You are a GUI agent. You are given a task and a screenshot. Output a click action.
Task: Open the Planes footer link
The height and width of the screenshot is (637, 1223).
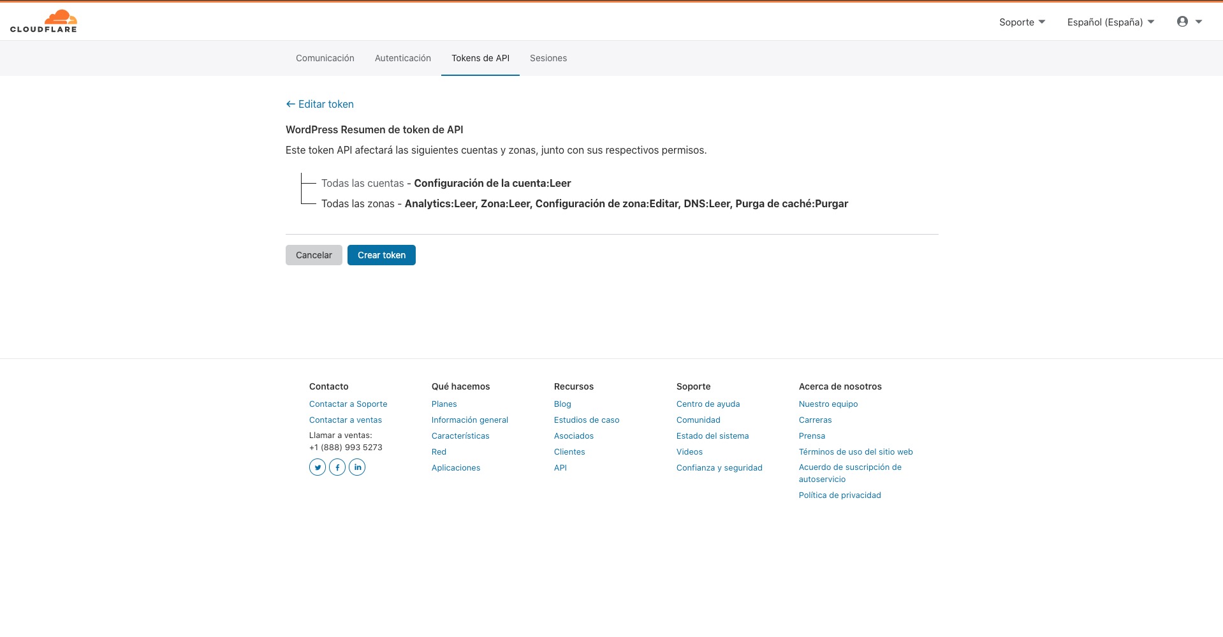pos(444,404)
